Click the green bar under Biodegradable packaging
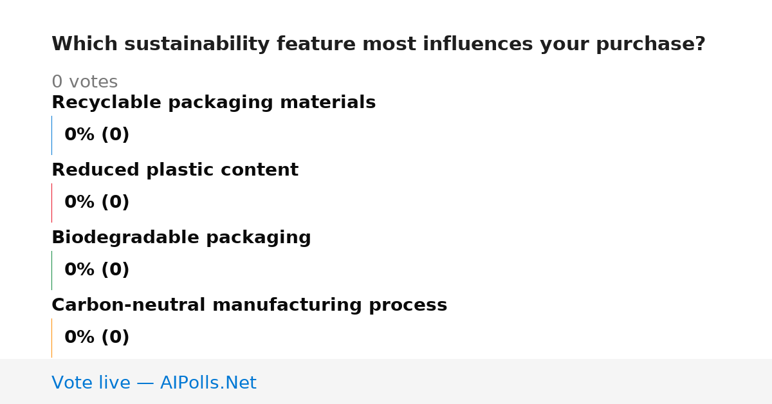 pos(51,270)
